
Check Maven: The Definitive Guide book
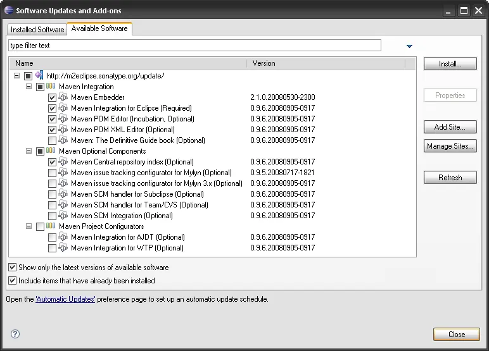click(x=52, y=140)
